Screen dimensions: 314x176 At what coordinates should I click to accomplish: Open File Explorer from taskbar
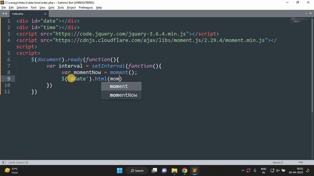pos(175,171)
